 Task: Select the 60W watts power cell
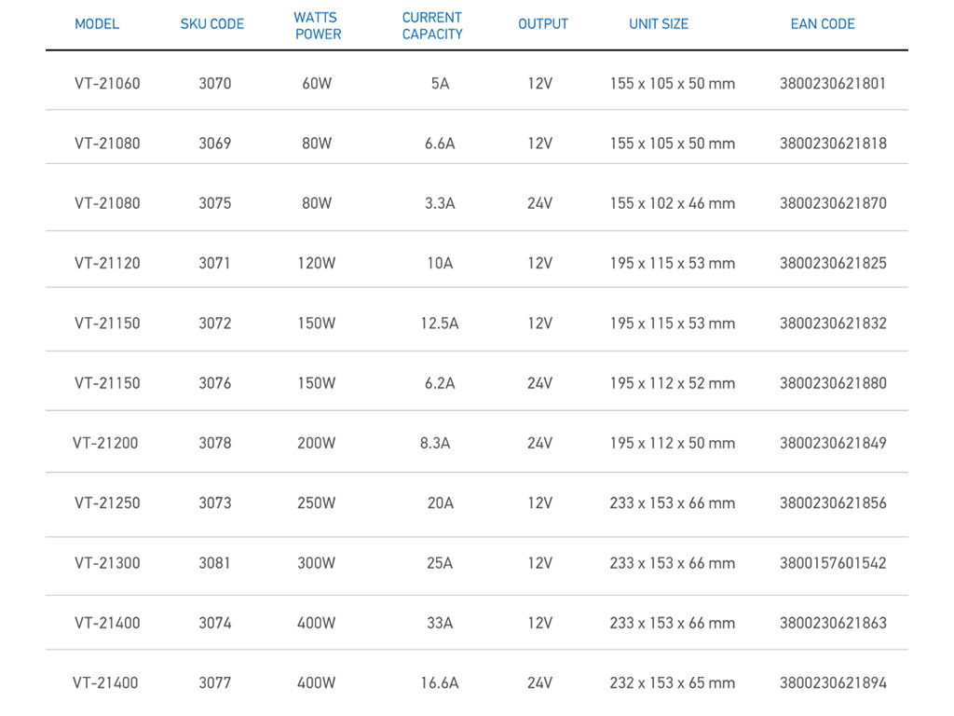click(x=317, y=83)
